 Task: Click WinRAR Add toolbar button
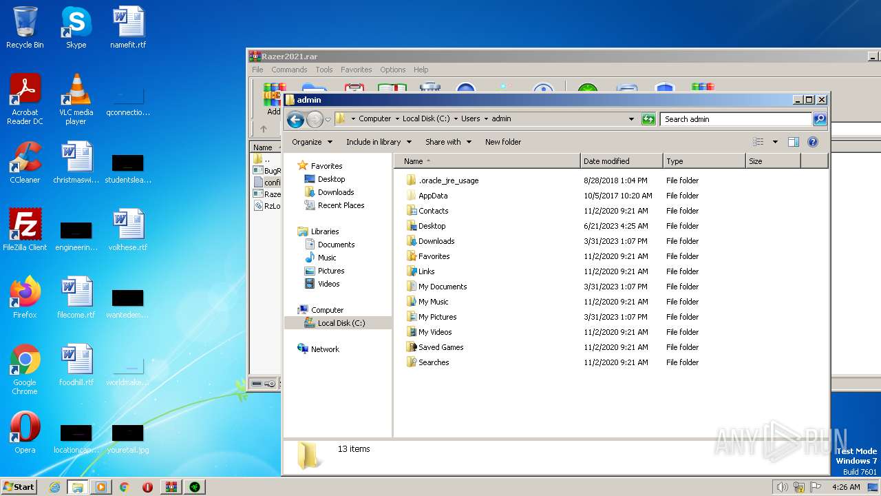[274, 99]
